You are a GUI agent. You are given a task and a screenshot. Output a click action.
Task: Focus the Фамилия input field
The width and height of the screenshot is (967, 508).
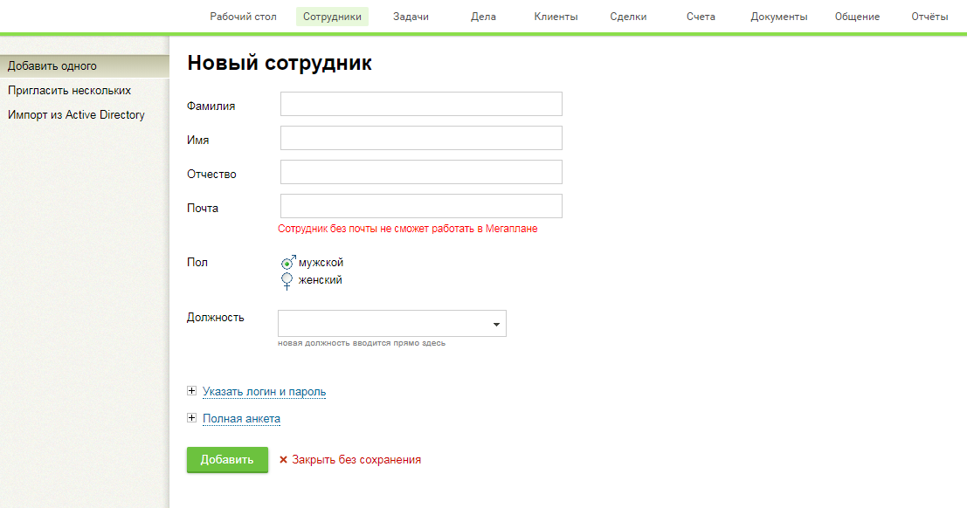click(421, 104)
